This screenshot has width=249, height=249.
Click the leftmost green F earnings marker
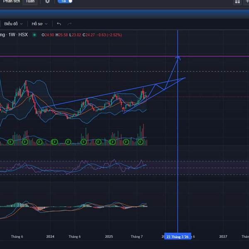[x=11, y=142]
